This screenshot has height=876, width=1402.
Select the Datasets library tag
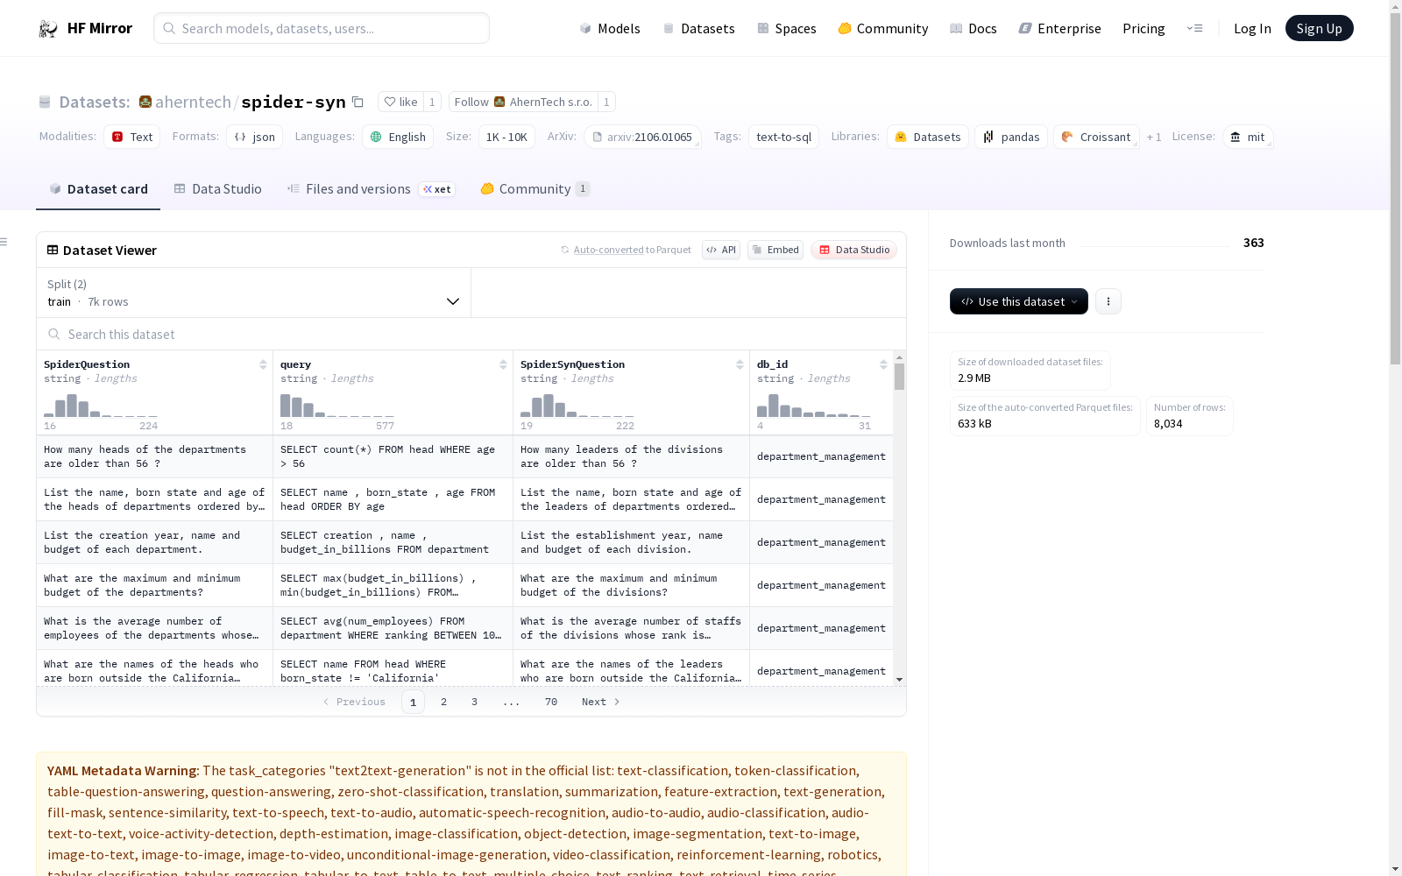[928, 137]
